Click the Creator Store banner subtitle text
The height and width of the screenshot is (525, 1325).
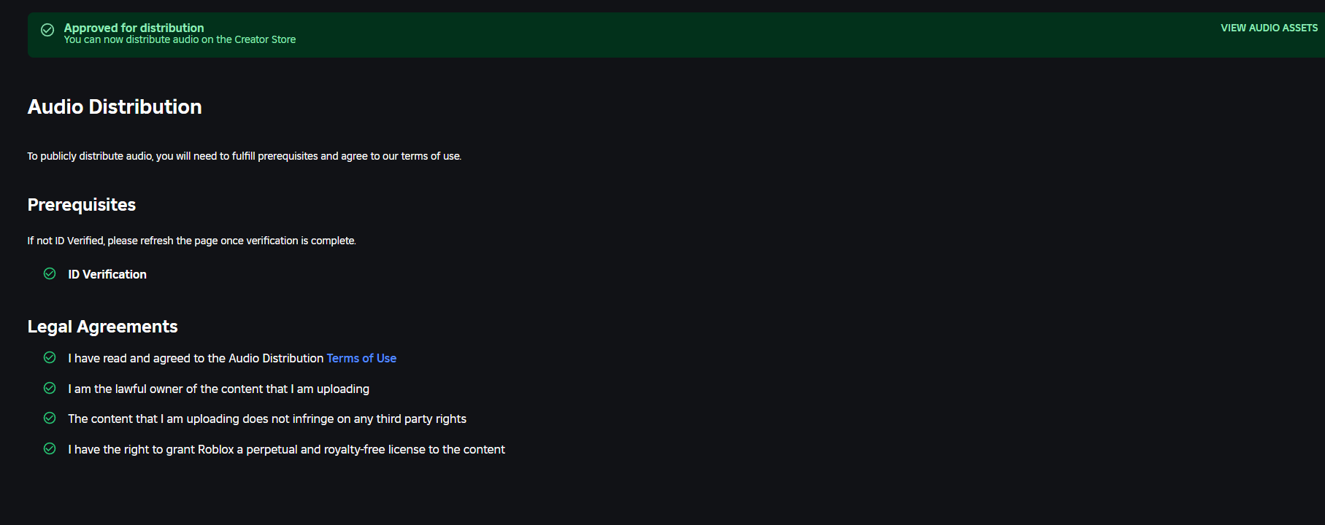(180, 40)
